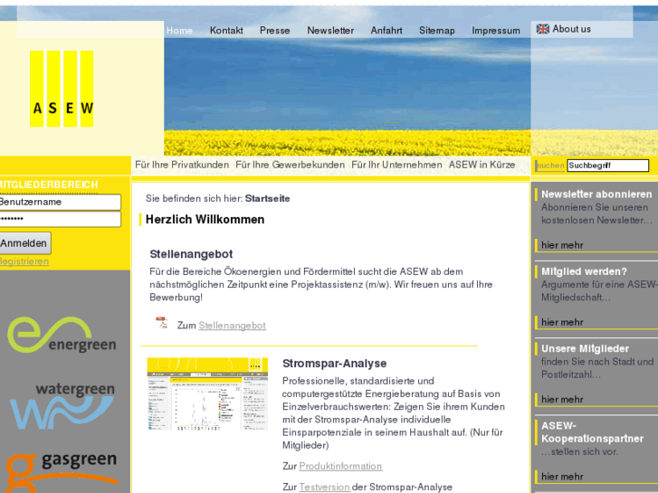Open the gasgreen logo
658x493 pixels.
(62, 471)
